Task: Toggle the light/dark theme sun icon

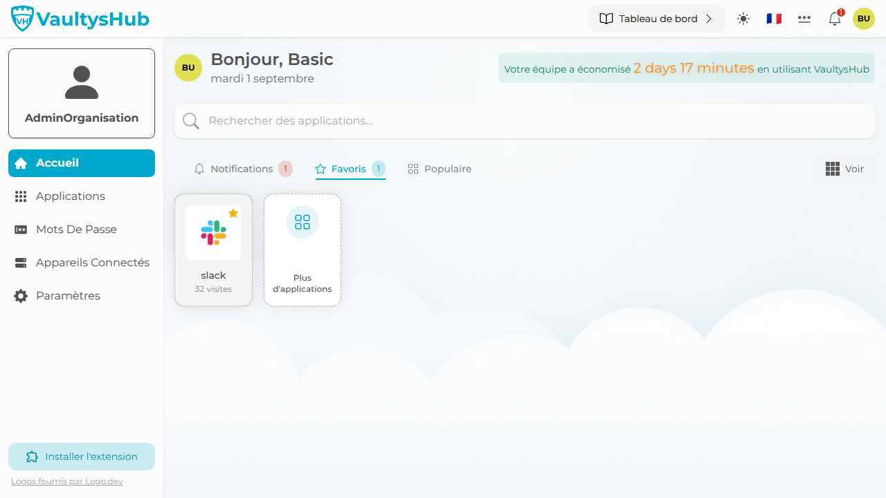Action: click(x=743, y=19)
